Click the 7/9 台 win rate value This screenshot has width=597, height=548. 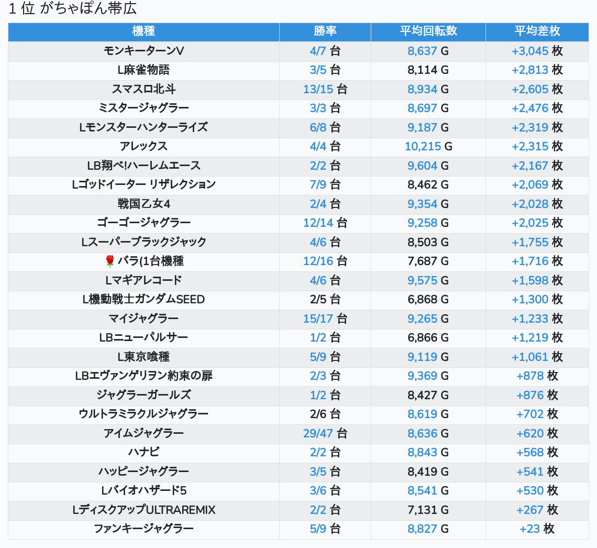(325, 185)
